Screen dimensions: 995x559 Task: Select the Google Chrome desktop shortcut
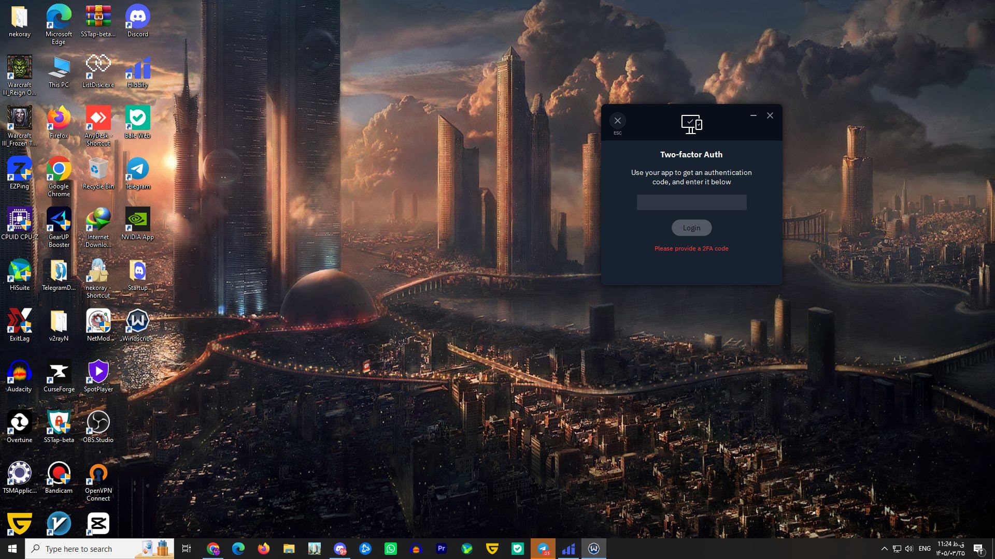[59, 177]
